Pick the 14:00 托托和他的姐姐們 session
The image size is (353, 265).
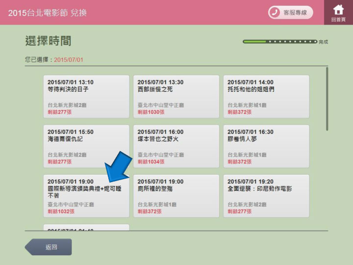click(266, 96)
